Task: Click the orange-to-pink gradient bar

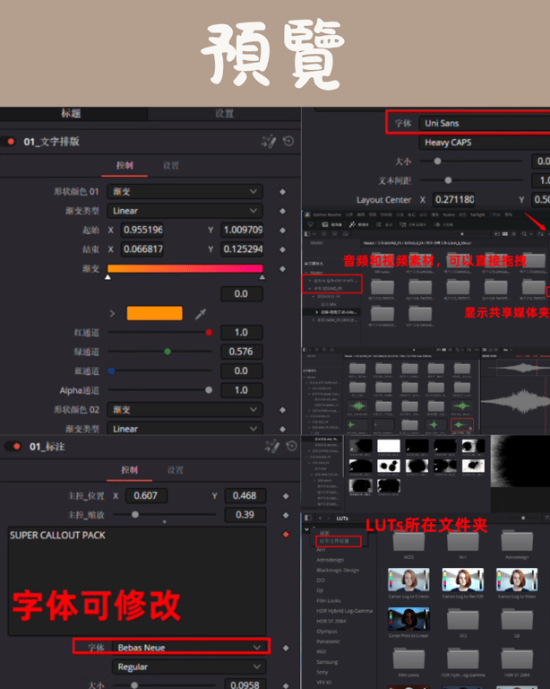Action: 185,268
